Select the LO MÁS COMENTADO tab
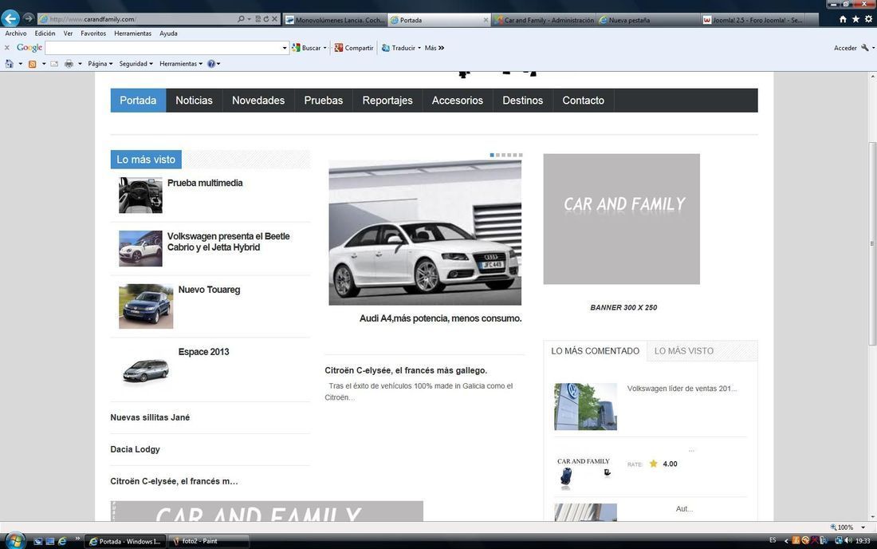 595,351
